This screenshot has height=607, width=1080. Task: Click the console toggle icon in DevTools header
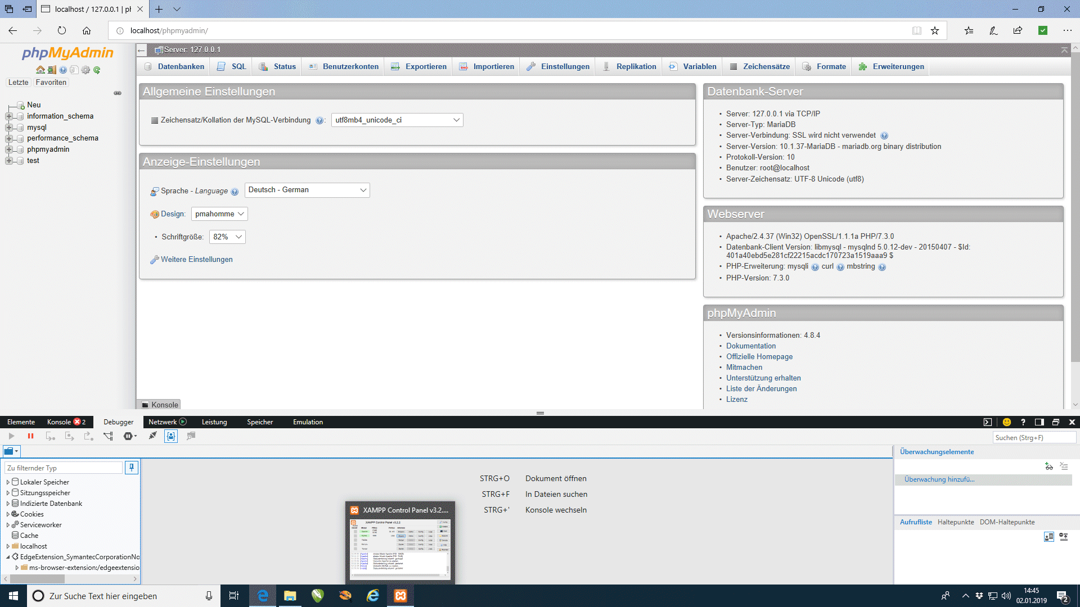point(988,422)
